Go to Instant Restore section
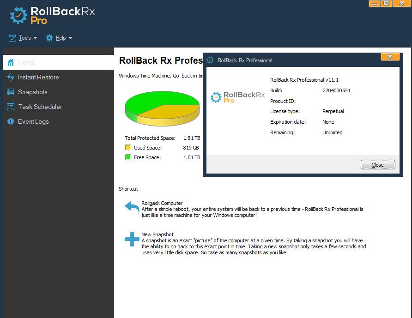 tap(59, 77)
